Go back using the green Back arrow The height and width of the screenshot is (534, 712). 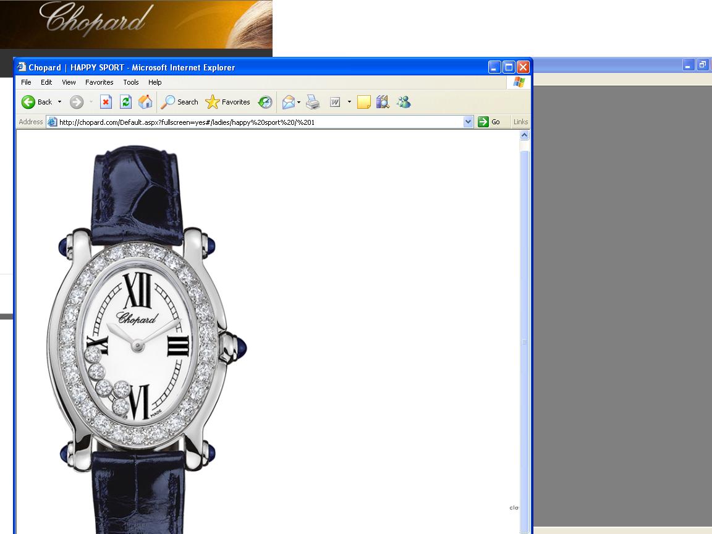pyautogui.click(x=37, y=102)
